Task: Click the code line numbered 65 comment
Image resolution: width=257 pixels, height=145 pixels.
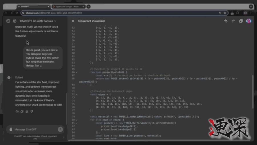Action: [116, 69]
